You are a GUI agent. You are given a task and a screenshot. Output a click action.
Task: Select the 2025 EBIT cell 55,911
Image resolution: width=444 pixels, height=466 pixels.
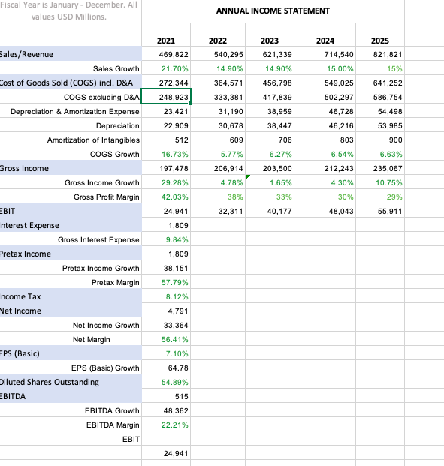click(x=380, y=211)
